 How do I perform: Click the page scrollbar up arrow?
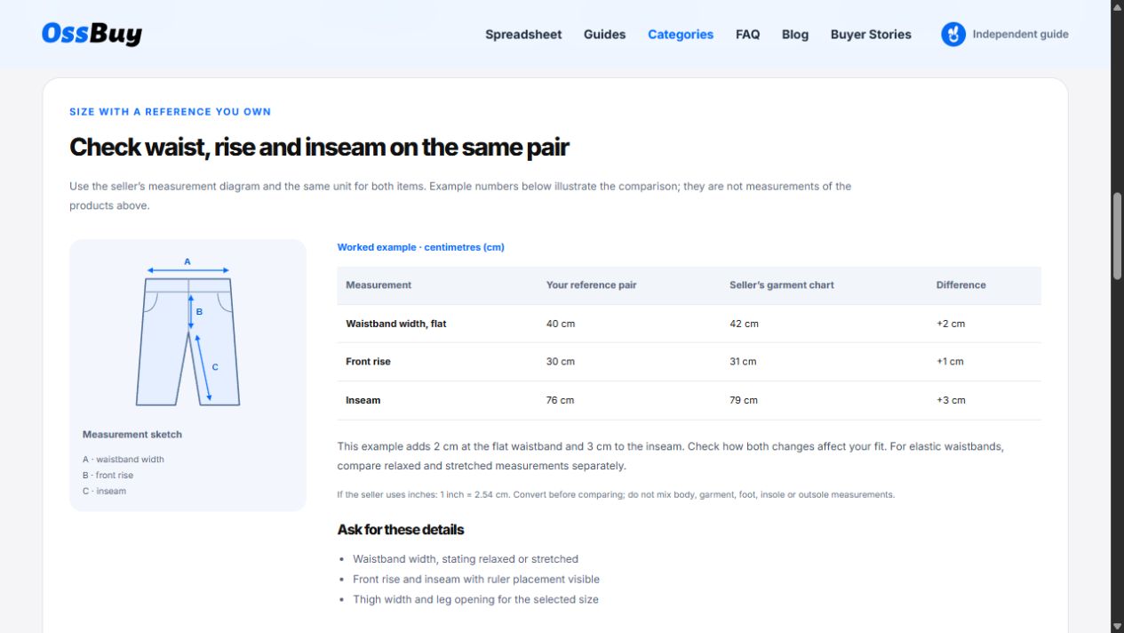coord(1118,7)
